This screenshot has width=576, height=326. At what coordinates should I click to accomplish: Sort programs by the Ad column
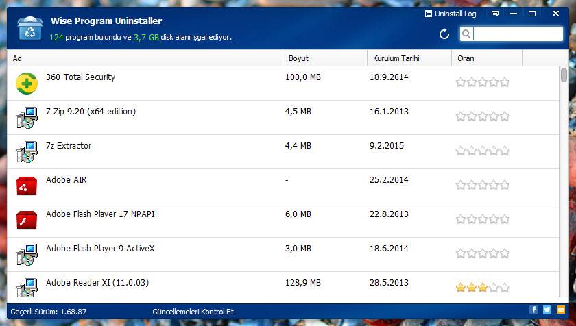tap(144, 58)
